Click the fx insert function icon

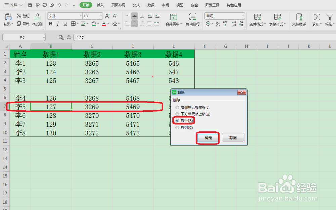[x=69, y=38]
